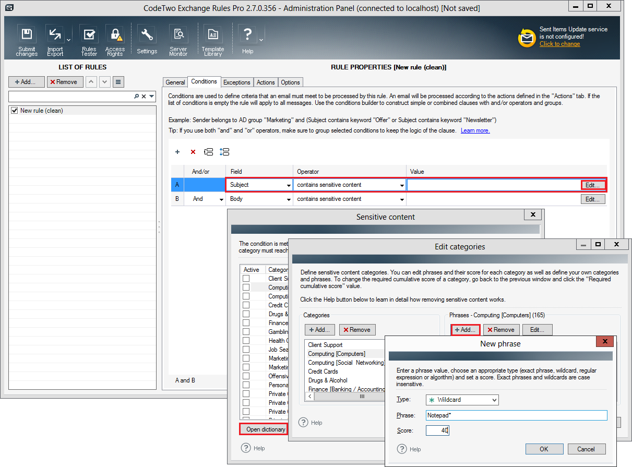632x467 pixels.
Task: Move the selected rule down
Action: pos(105,82)
